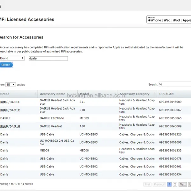Select UPC 6933953000961
Viewport: 191px width, 191px height.
170,166
